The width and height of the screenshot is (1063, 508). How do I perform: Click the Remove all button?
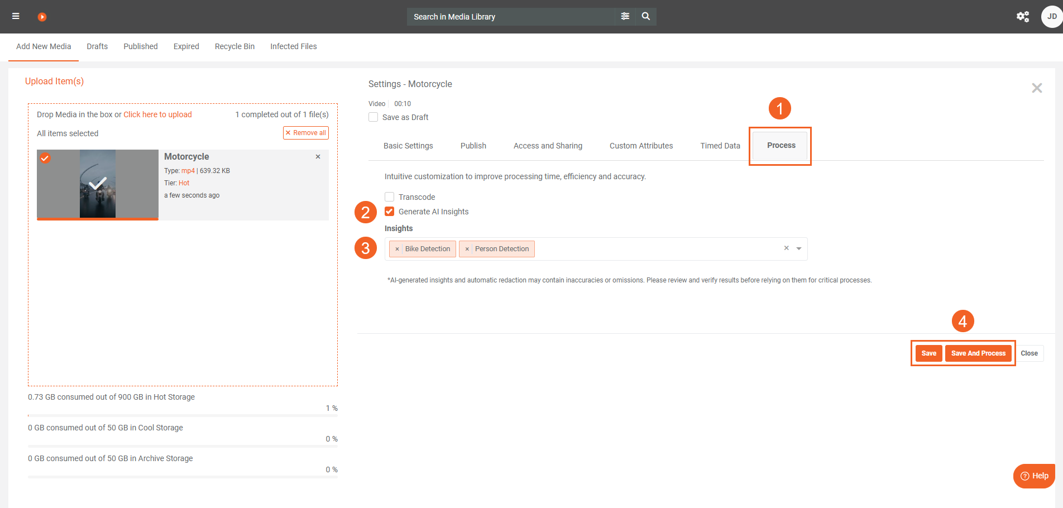point(305,133)
